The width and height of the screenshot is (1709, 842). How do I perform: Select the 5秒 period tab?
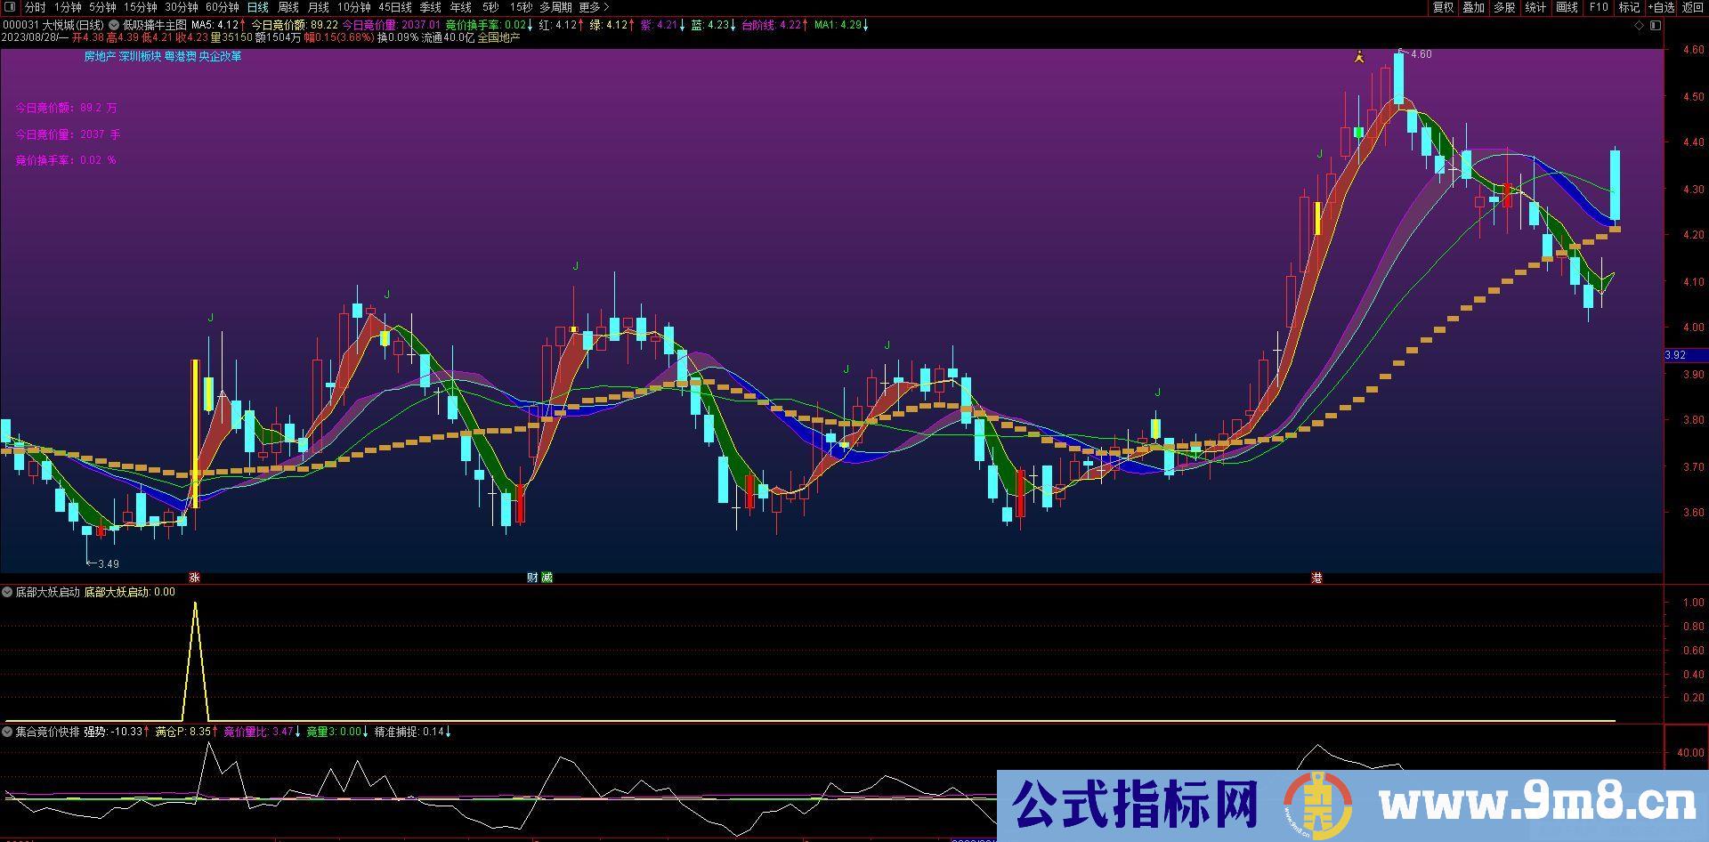click(x=490, y=7)
